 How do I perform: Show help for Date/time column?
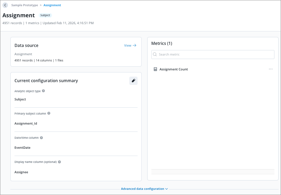point(41,138)
